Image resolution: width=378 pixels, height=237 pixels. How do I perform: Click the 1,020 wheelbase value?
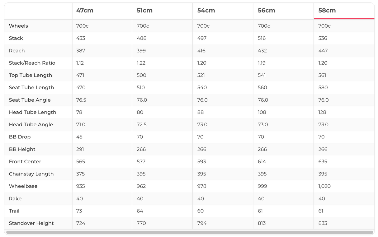click(x=324, y=186)
